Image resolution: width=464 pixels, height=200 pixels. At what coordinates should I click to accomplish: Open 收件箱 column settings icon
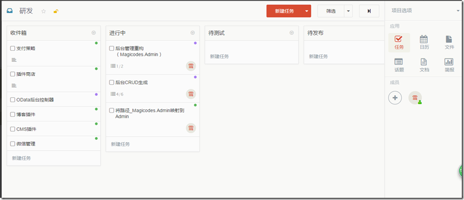click(x=94, y=33)
